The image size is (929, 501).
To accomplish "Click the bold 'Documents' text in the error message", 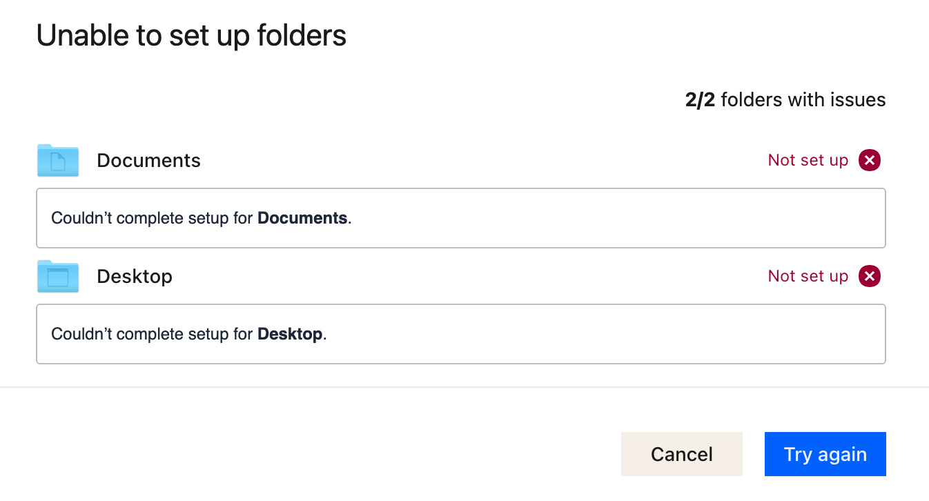I will (302, 217).
